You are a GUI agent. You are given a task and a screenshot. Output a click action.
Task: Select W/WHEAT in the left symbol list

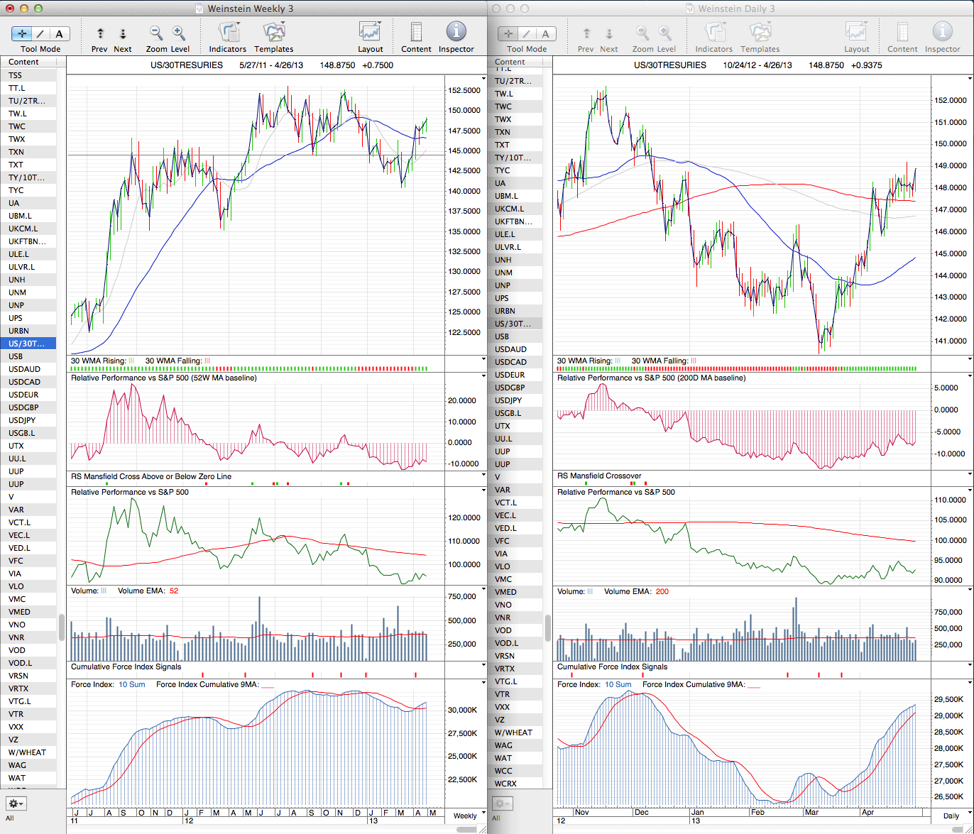click(27, 752)
